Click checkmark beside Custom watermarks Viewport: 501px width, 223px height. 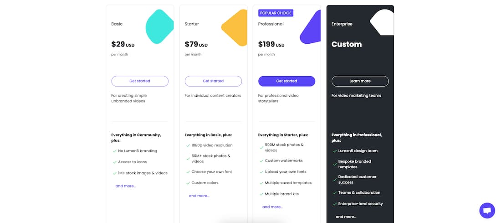[x=261, y=161]
